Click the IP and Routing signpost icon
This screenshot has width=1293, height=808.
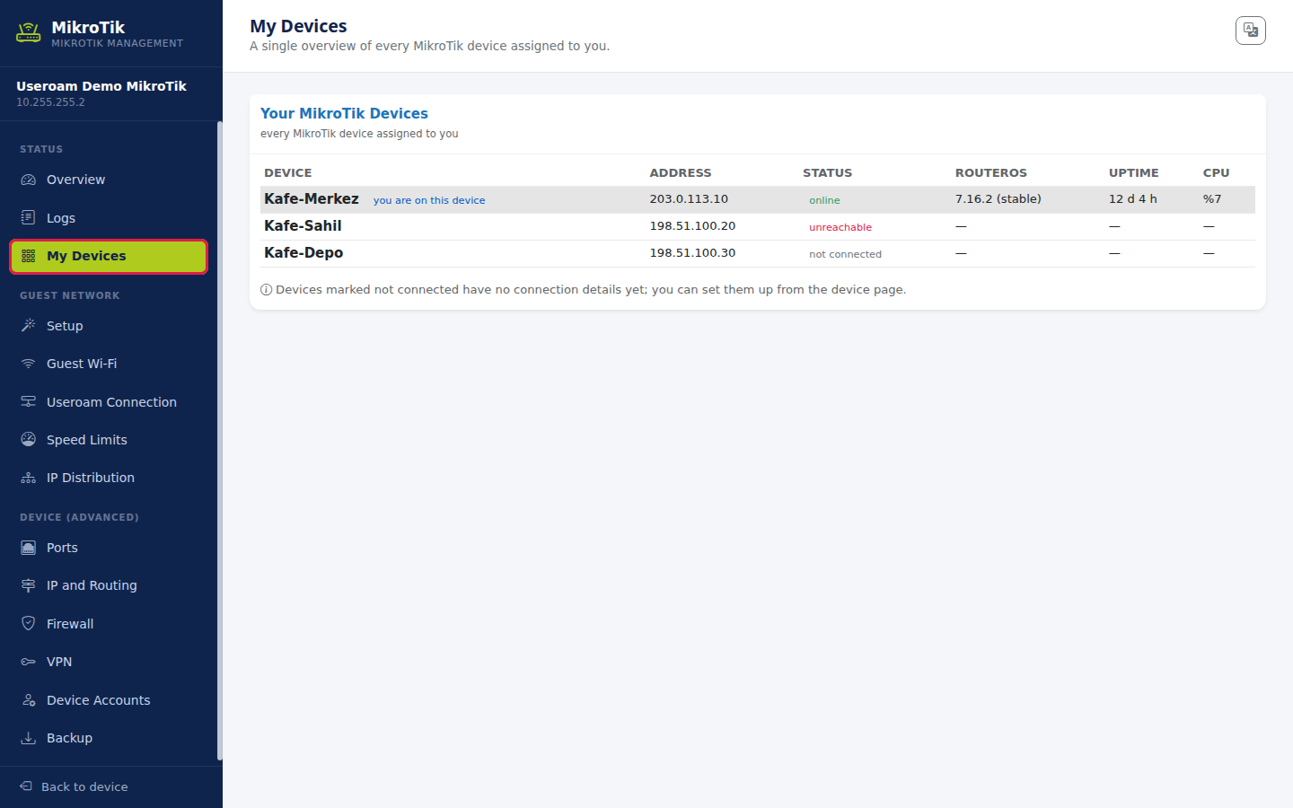click(29, 585)
